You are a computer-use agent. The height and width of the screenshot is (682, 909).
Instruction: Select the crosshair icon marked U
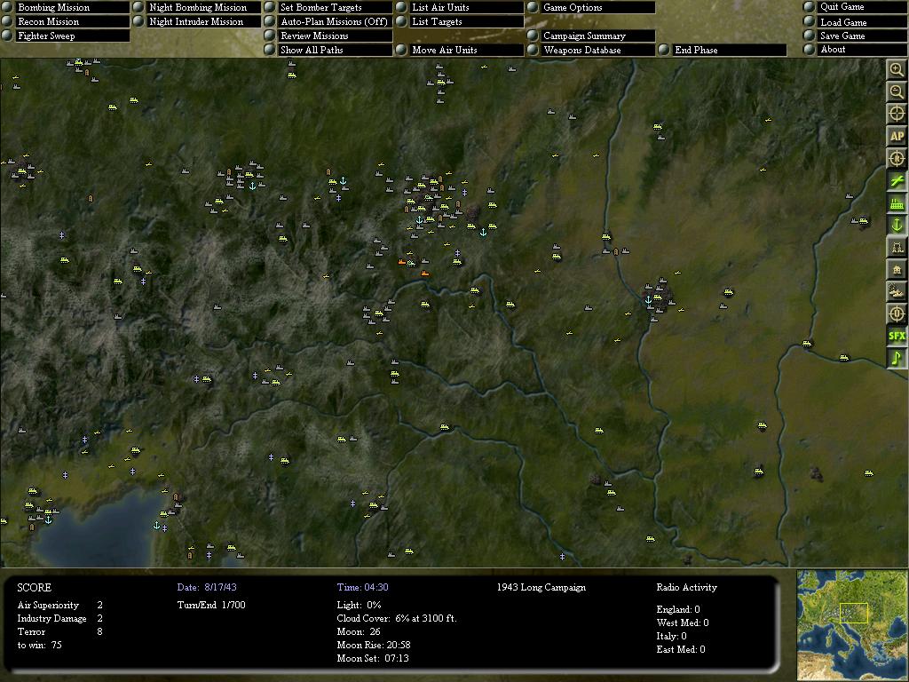[x=897, y=313]
